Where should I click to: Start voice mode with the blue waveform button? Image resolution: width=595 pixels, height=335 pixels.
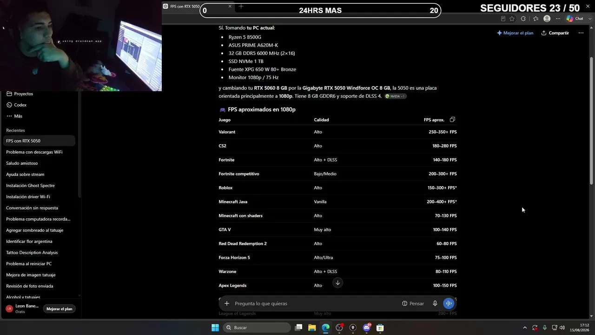pos(449,303)
